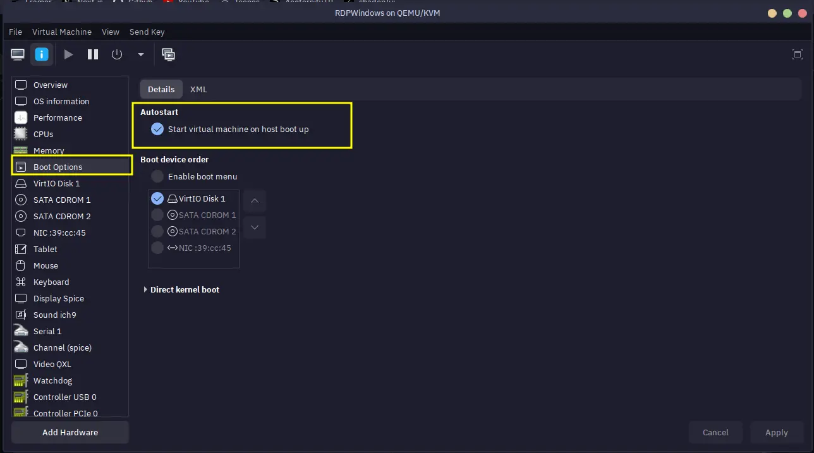Screen dimensions: 814x453
Task: Open the Virtual Machine menu
Action: point(62,32)
